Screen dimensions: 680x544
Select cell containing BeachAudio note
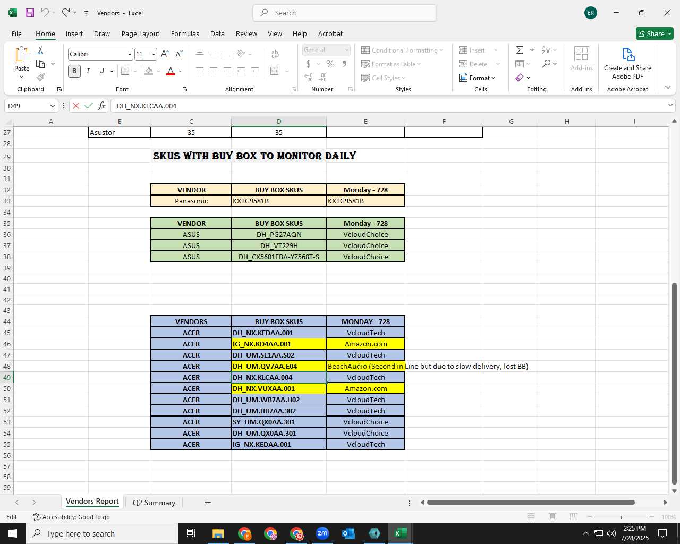tap(365, 366)
